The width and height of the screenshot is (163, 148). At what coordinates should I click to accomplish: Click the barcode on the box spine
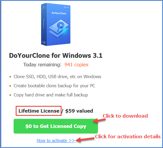[x=44, y=42]
